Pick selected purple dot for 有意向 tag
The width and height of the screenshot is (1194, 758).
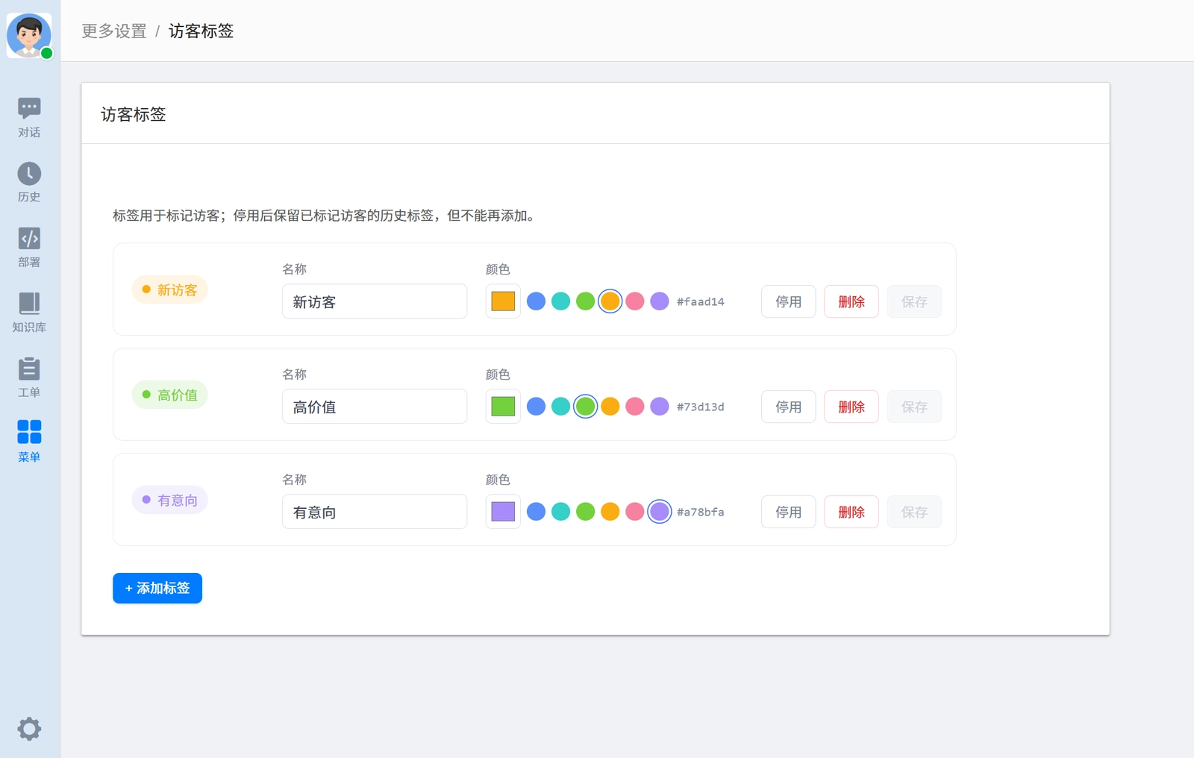659,512
